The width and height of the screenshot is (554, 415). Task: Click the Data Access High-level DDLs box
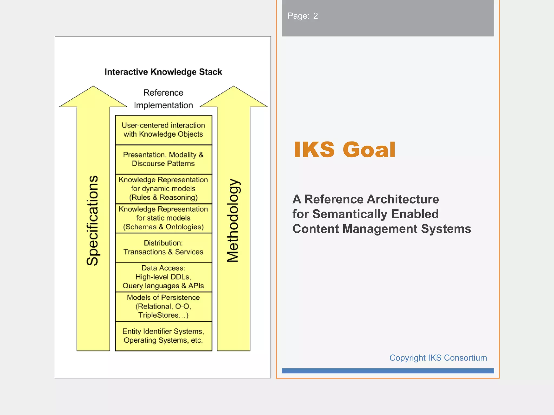pos(163,277)
